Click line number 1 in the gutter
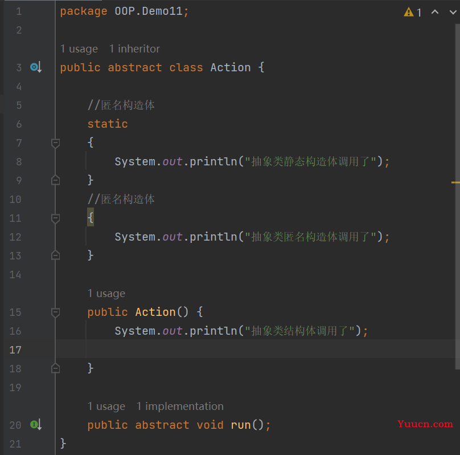 click(19, 11)
